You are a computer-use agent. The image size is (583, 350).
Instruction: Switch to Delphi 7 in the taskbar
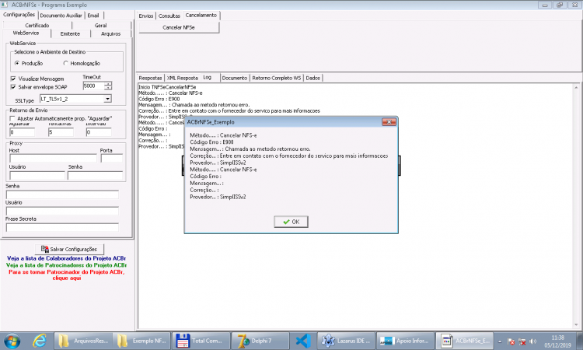click(x=260, y=341)
